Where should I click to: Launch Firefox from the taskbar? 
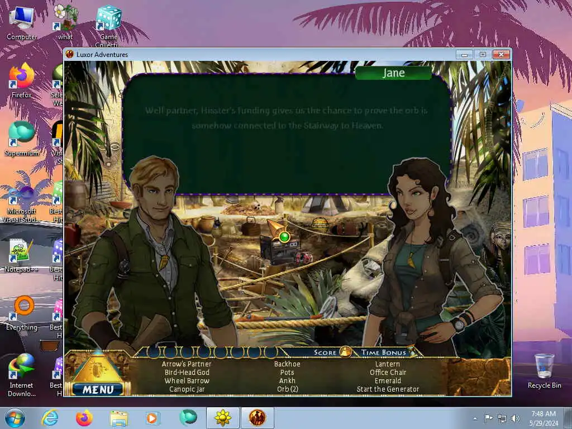84,418
